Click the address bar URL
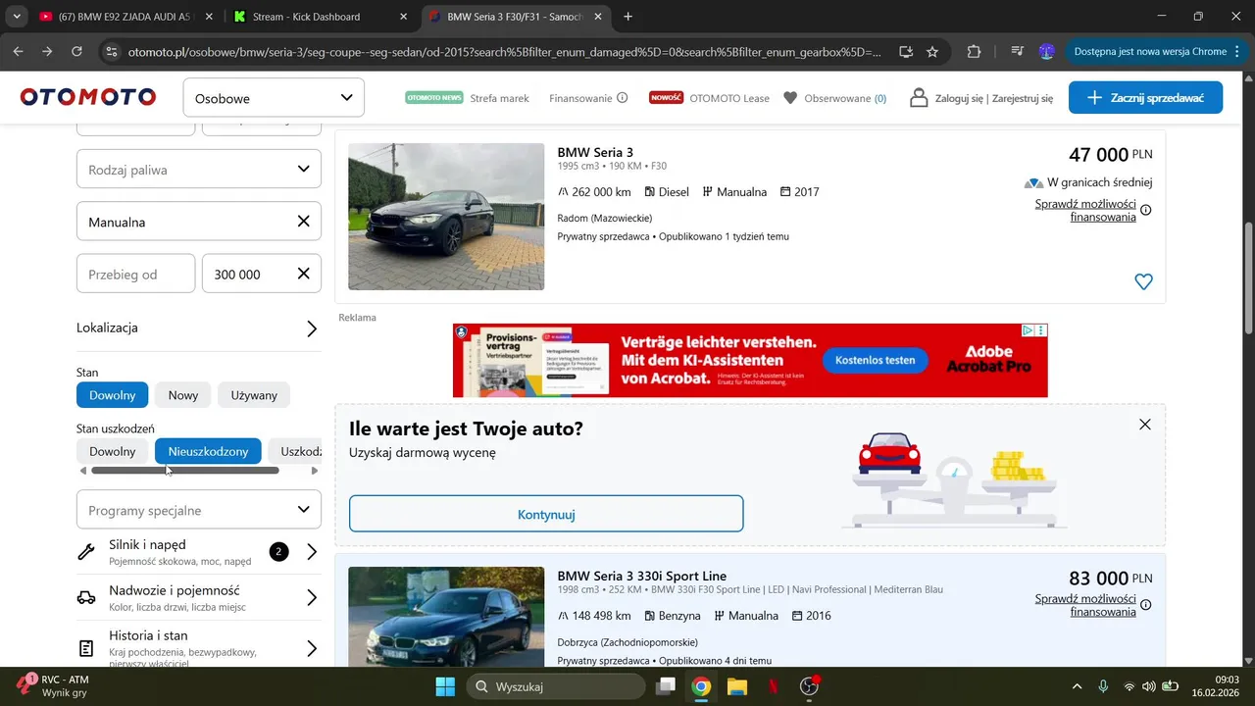Viewport: 1255px width, 706px height. (504, 52)
